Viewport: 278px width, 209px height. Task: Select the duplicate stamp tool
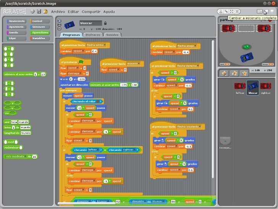[x=221, y=11]
